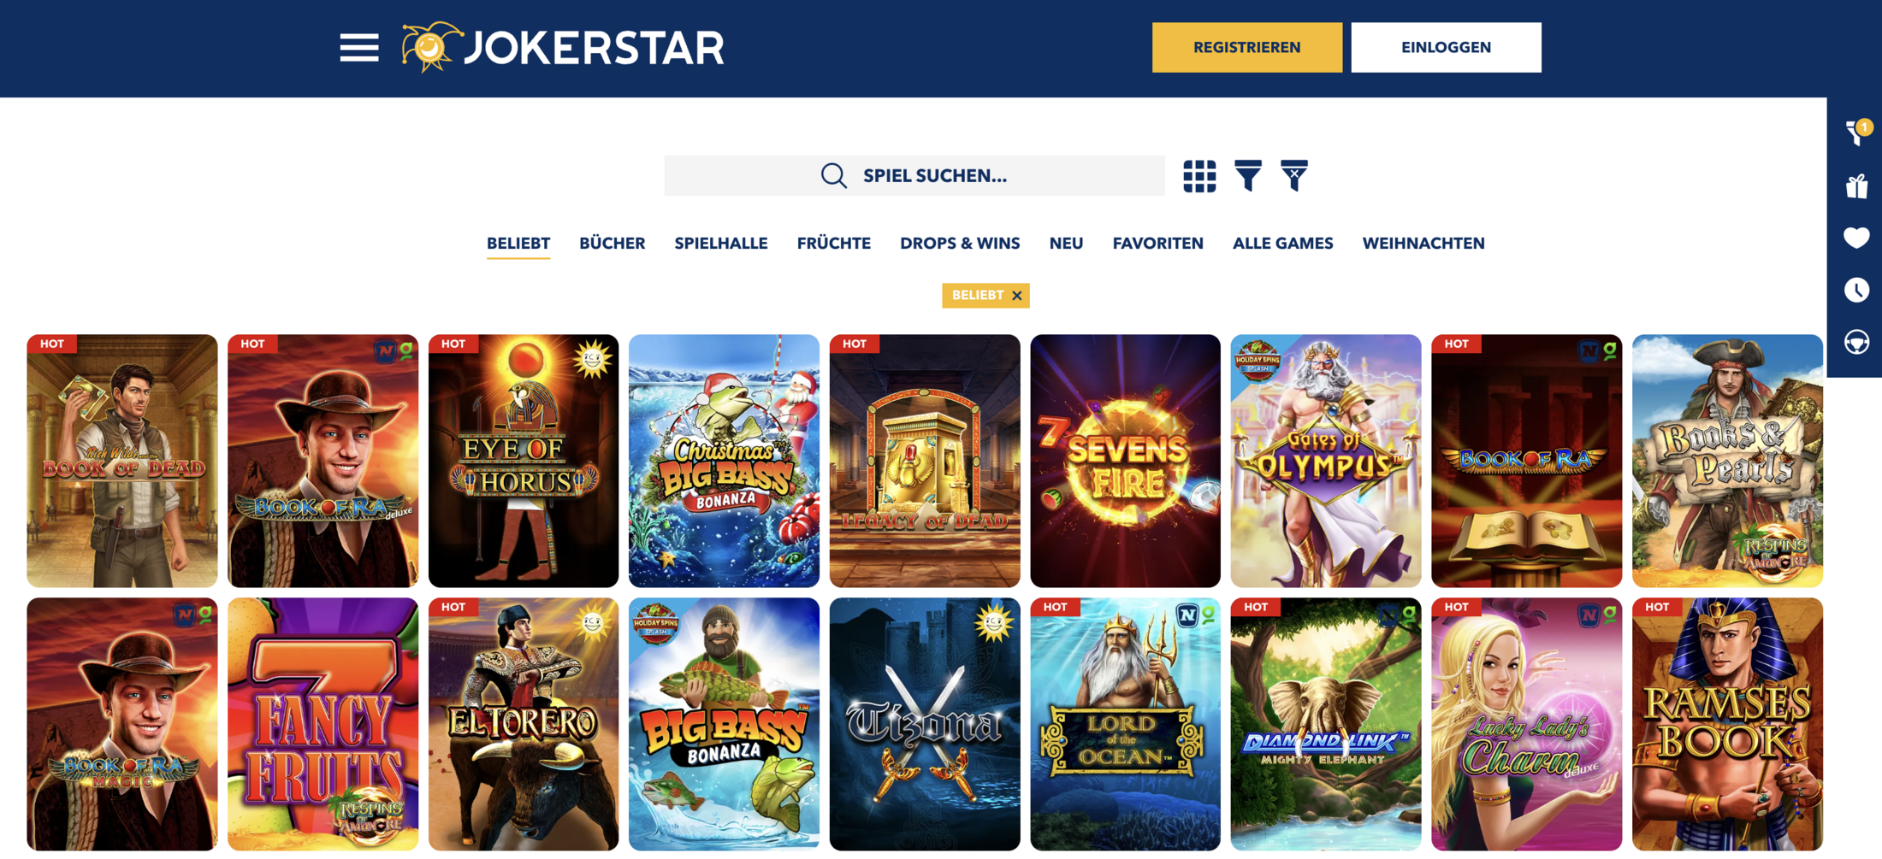The image size is (1882, 859).
Task: Click the EINLOGGEN button
Action: pos(1446,48)
